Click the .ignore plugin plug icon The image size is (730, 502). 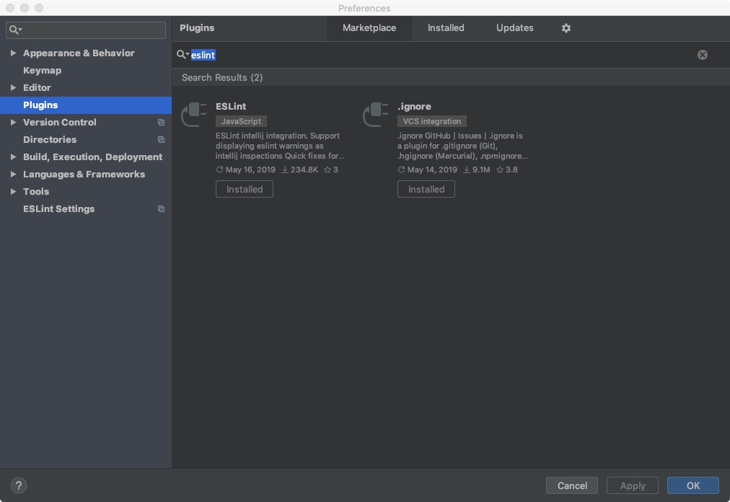[375, 114]
